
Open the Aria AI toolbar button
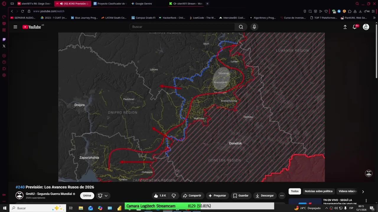[367, 11]
